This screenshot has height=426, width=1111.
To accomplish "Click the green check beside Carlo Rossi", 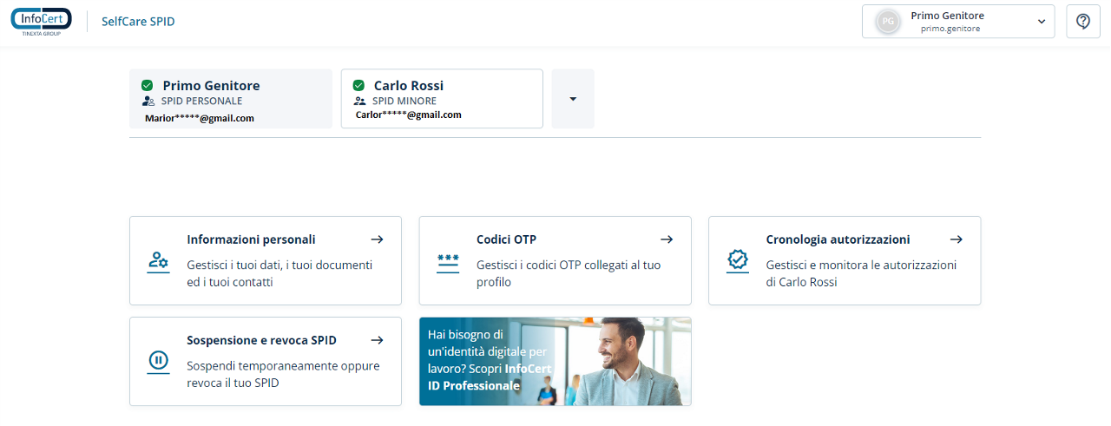I will [x=358, y=85].
